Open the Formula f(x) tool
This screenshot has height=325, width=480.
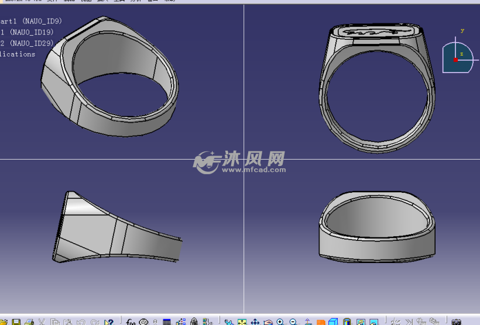131,322
